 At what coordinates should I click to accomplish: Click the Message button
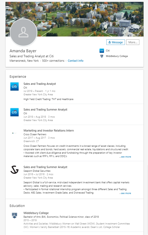point(116,42)
